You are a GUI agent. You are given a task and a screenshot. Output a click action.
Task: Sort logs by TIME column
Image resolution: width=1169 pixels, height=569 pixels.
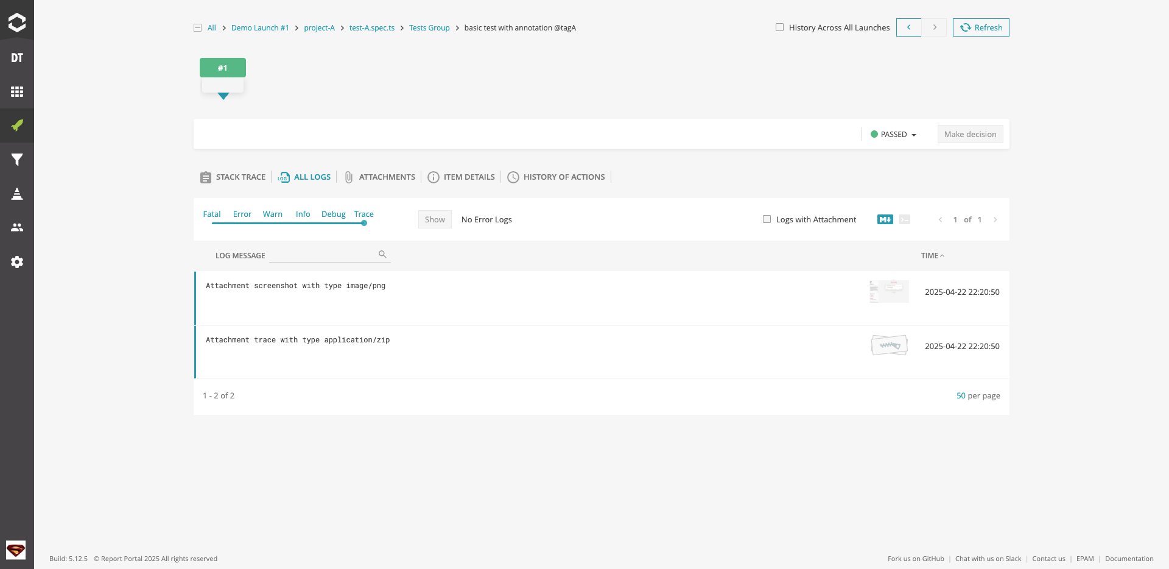coord(932,256)
